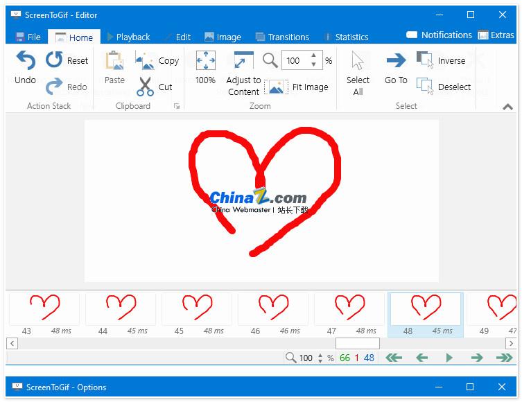
Task: Go to next frame arrow
Action: pyautogui.click(x=477, y=358)
